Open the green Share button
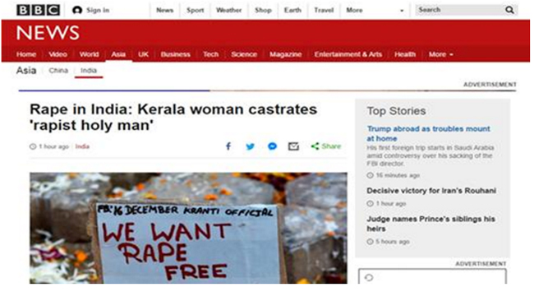534x301 pixels. pyautogui.click(x=326, y=146)
